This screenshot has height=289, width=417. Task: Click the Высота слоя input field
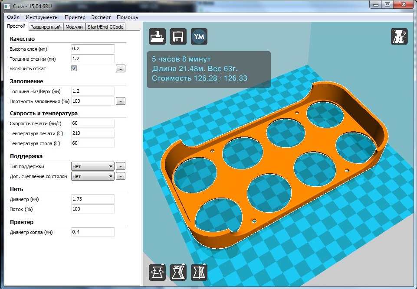coord(93,49)
